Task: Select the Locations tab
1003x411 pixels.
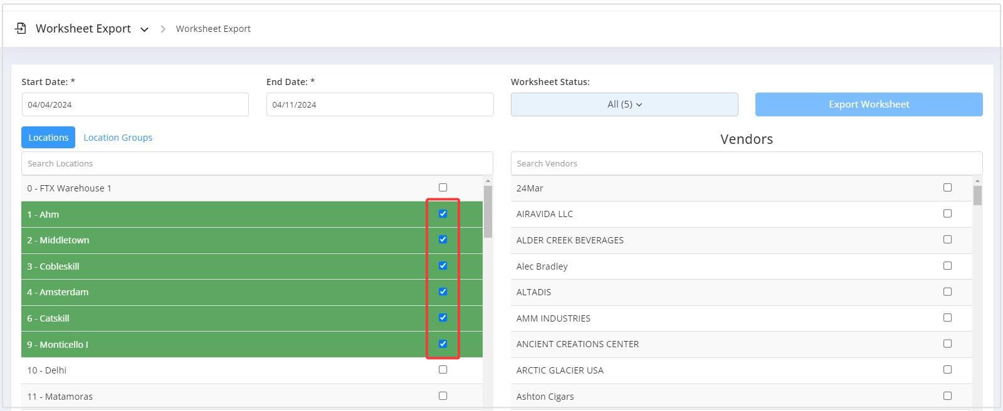Action: click(48, 138)
